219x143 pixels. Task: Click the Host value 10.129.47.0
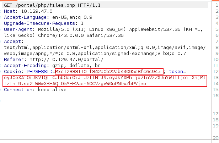pos(37,11)
